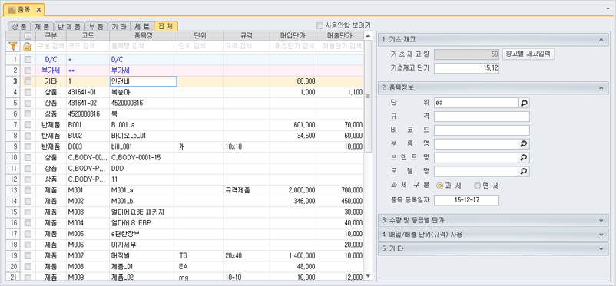Screen dimensions: 616x286
Task: Click the 규격제품 spec cell
Action: click(x=247, y=190)
